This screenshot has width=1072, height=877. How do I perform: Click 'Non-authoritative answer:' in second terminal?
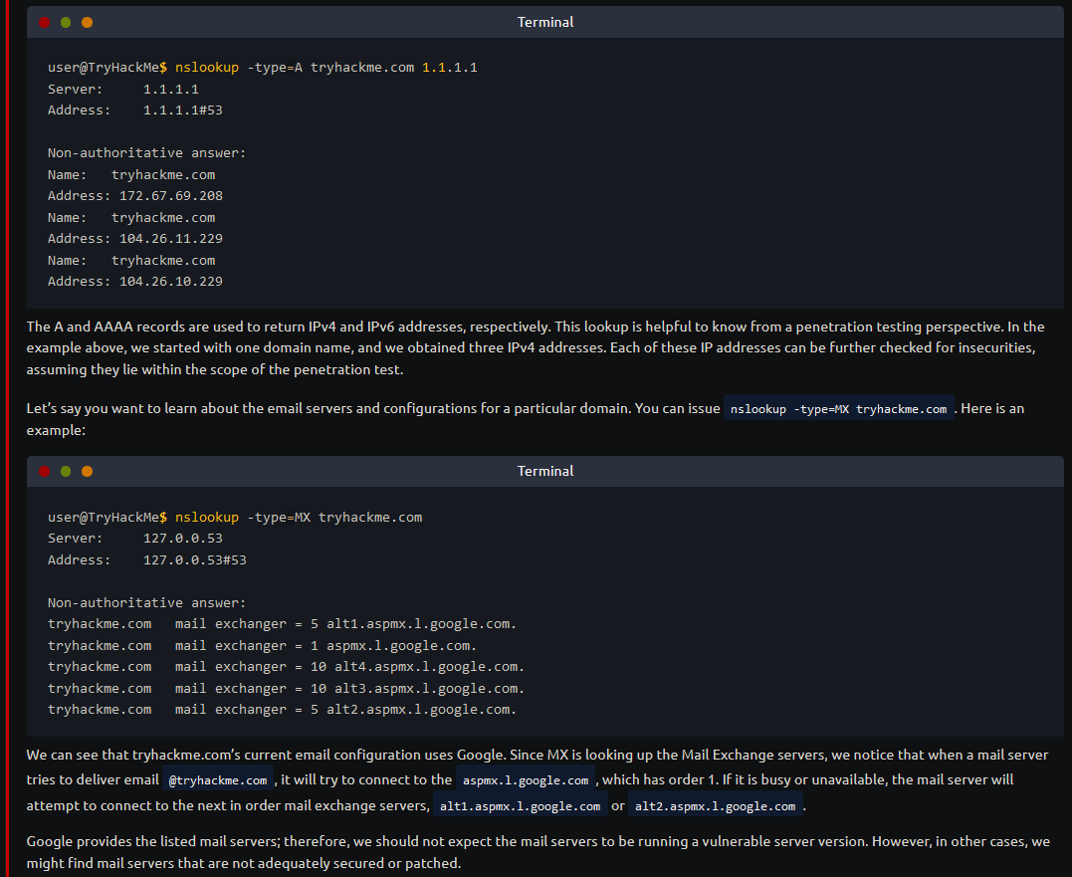pos(146,603)
